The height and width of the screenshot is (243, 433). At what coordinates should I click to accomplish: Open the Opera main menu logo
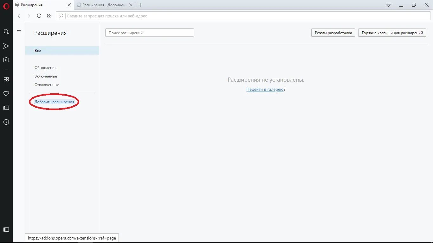(6, 6)
